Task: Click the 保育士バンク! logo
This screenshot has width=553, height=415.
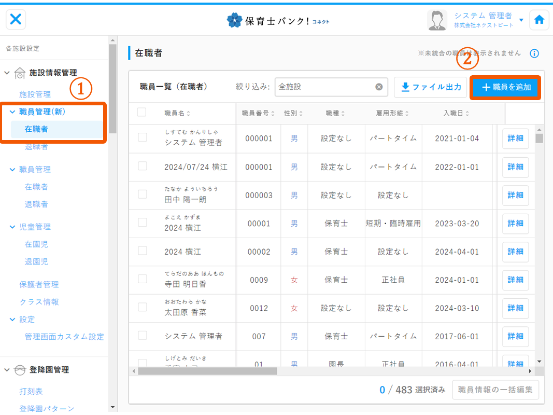Action: [x=278, y=21]
